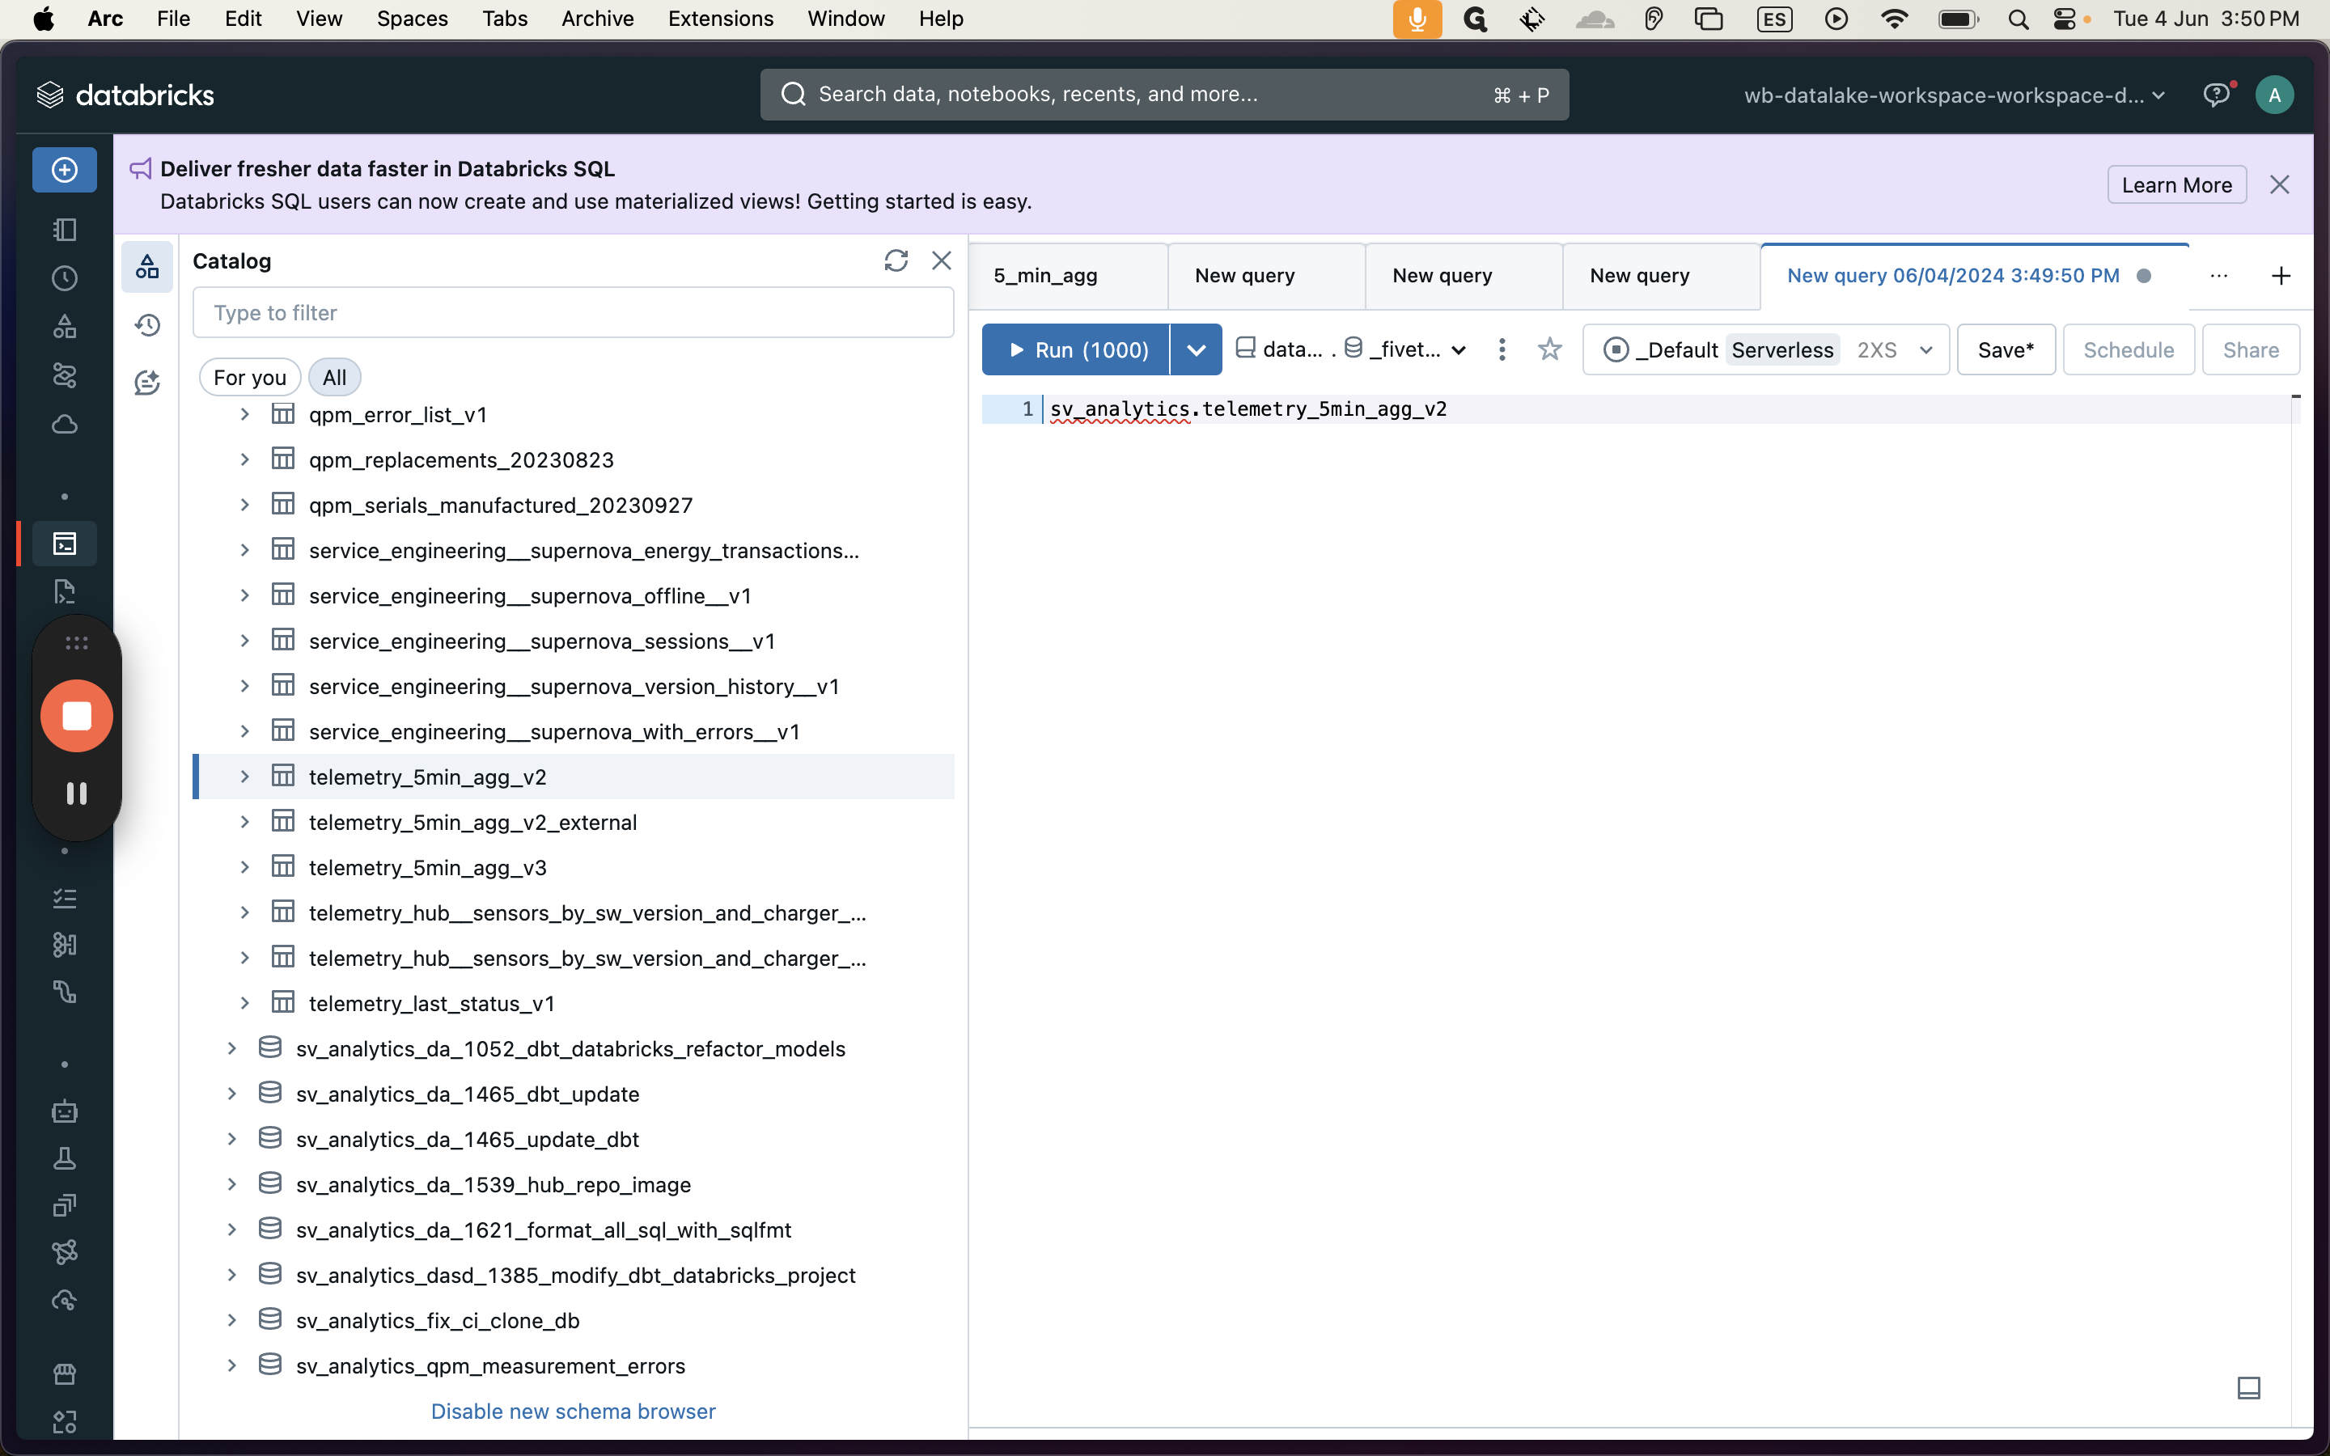Open the Recents clock icon

65,278
